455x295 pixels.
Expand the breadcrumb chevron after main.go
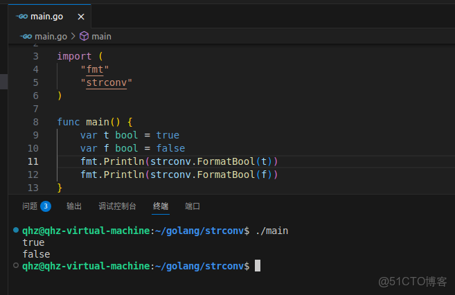point(73,36)
